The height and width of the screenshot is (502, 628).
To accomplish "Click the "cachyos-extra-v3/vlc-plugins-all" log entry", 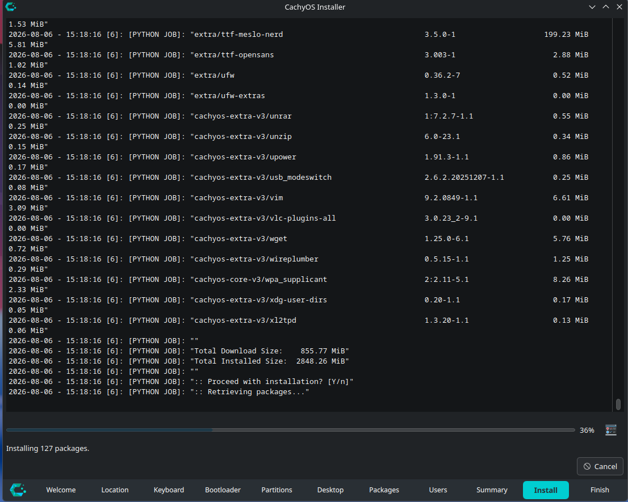I will click(x=298, y=218).
